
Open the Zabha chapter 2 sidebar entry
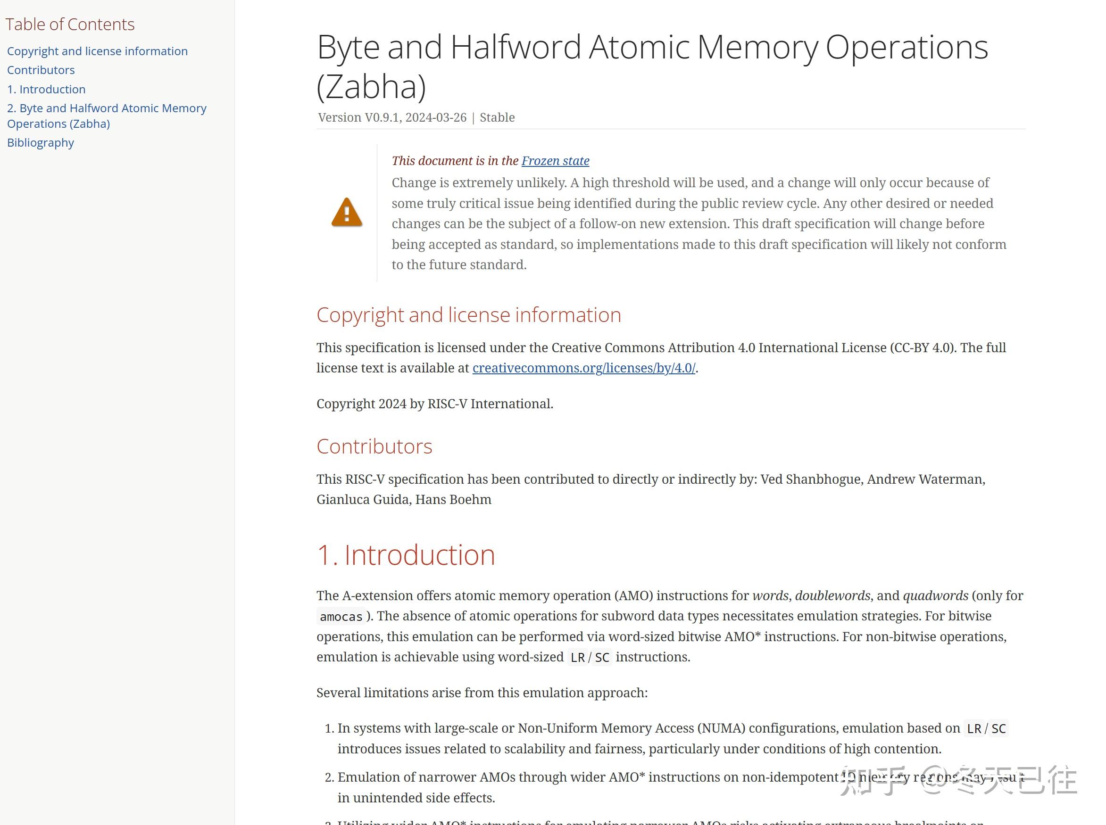[107, 116]
